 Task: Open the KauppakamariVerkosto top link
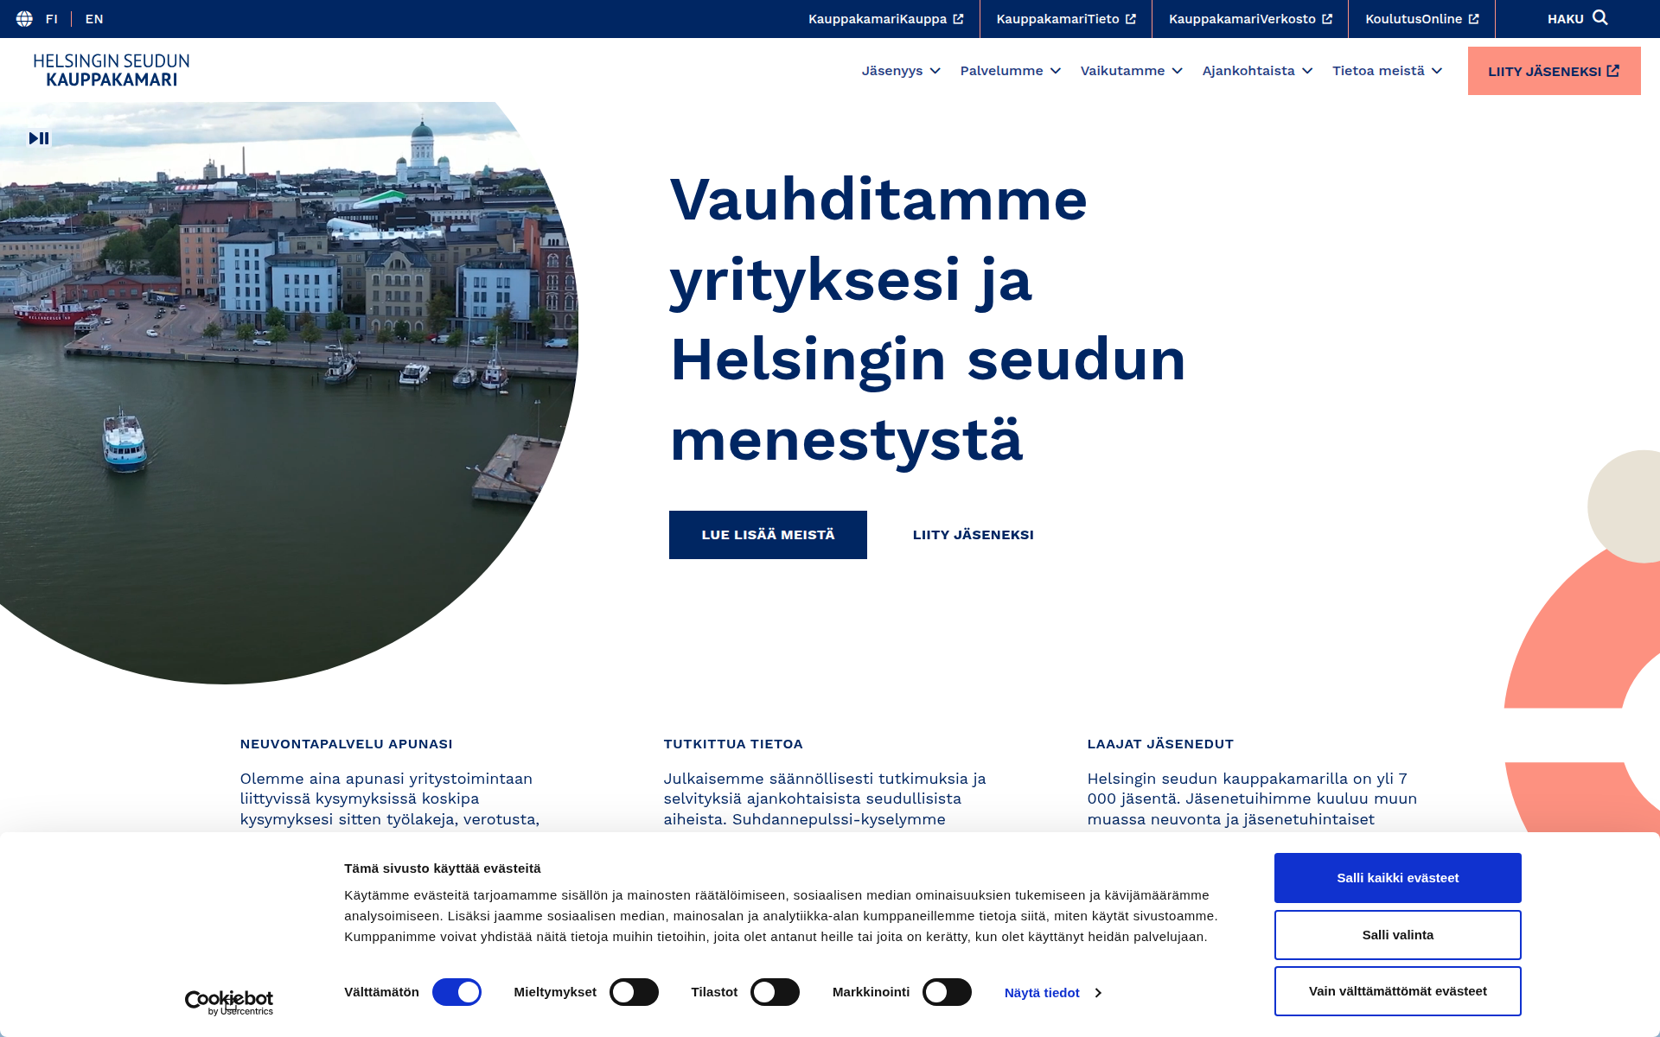coord(1250,19)
